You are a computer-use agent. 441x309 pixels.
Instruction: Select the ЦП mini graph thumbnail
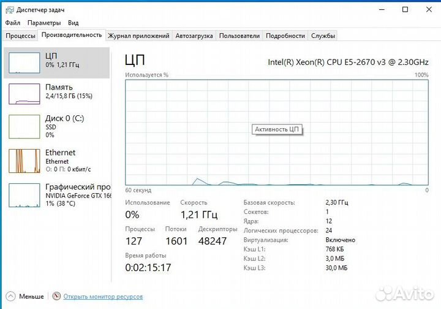24,63
